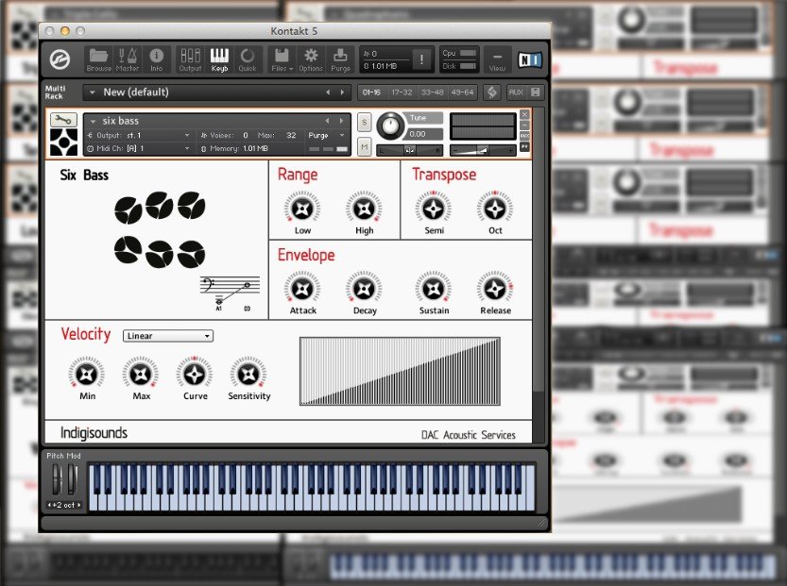The width and height of the screenshot is (787, 586).
Task: Click the Envelope Release knob
Action: click(x=495, y=289)
